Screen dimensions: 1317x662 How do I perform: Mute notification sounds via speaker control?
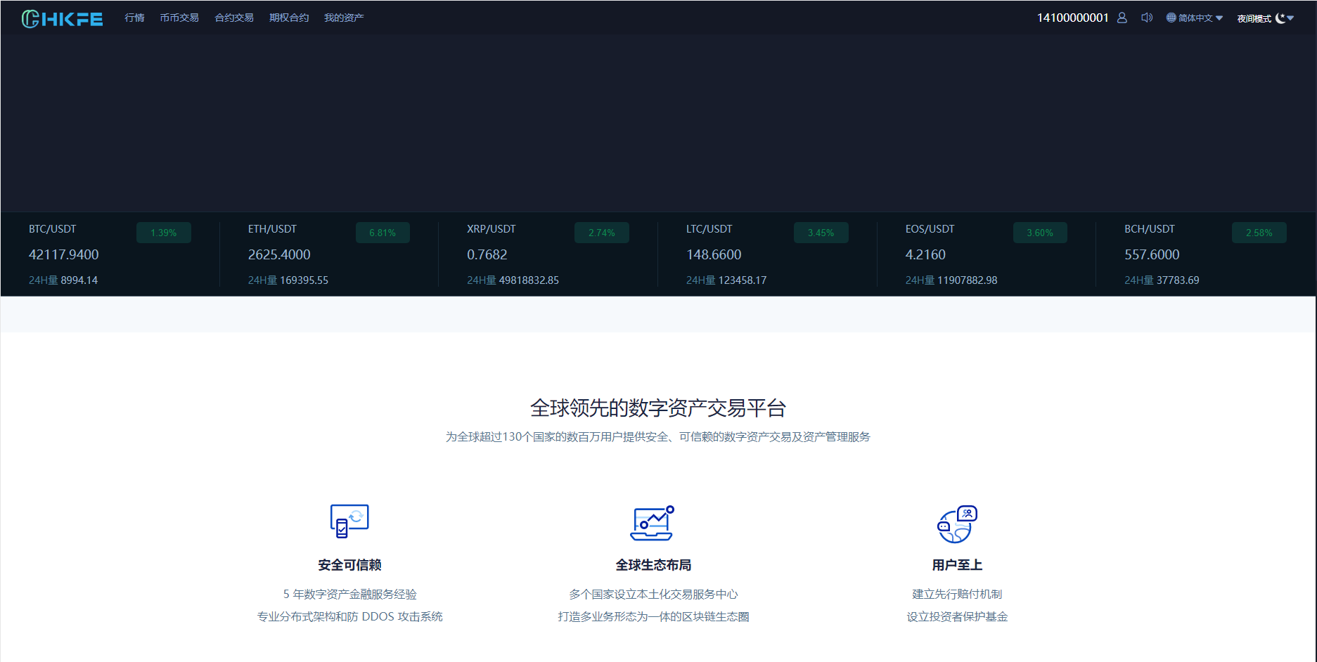(1147, 18)
